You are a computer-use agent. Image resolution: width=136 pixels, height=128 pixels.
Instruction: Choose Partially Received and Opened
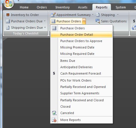click(x=82, y=87)
